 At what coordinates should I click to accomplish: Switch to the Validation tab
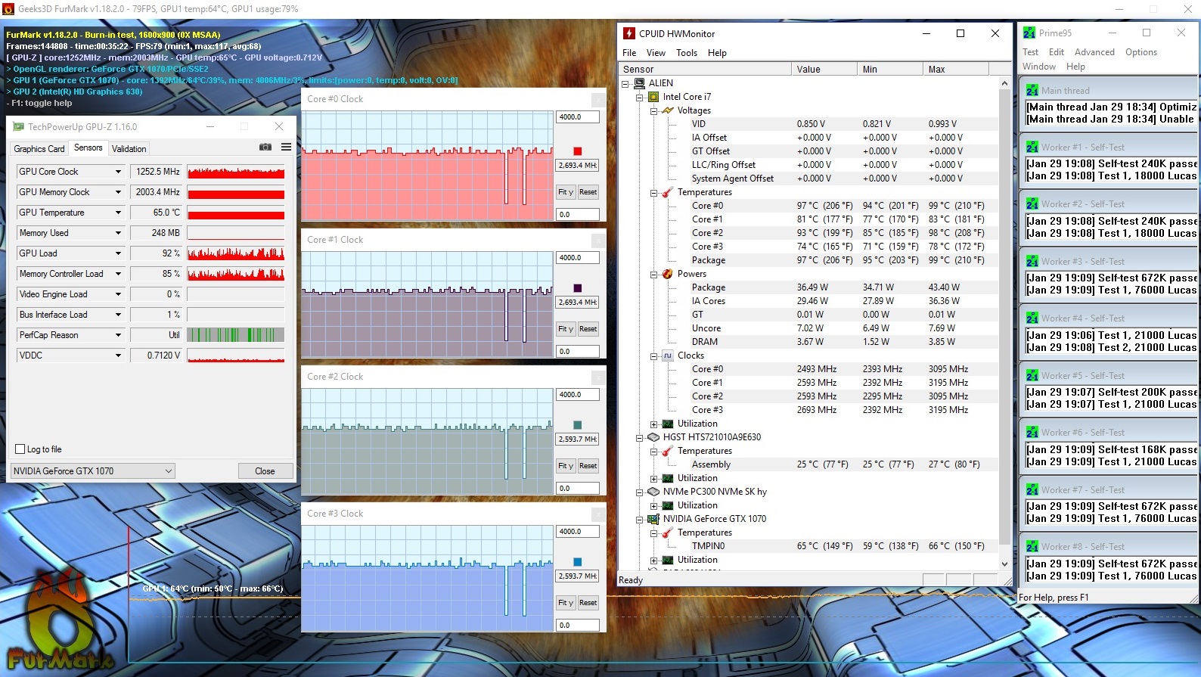(129, 149)
